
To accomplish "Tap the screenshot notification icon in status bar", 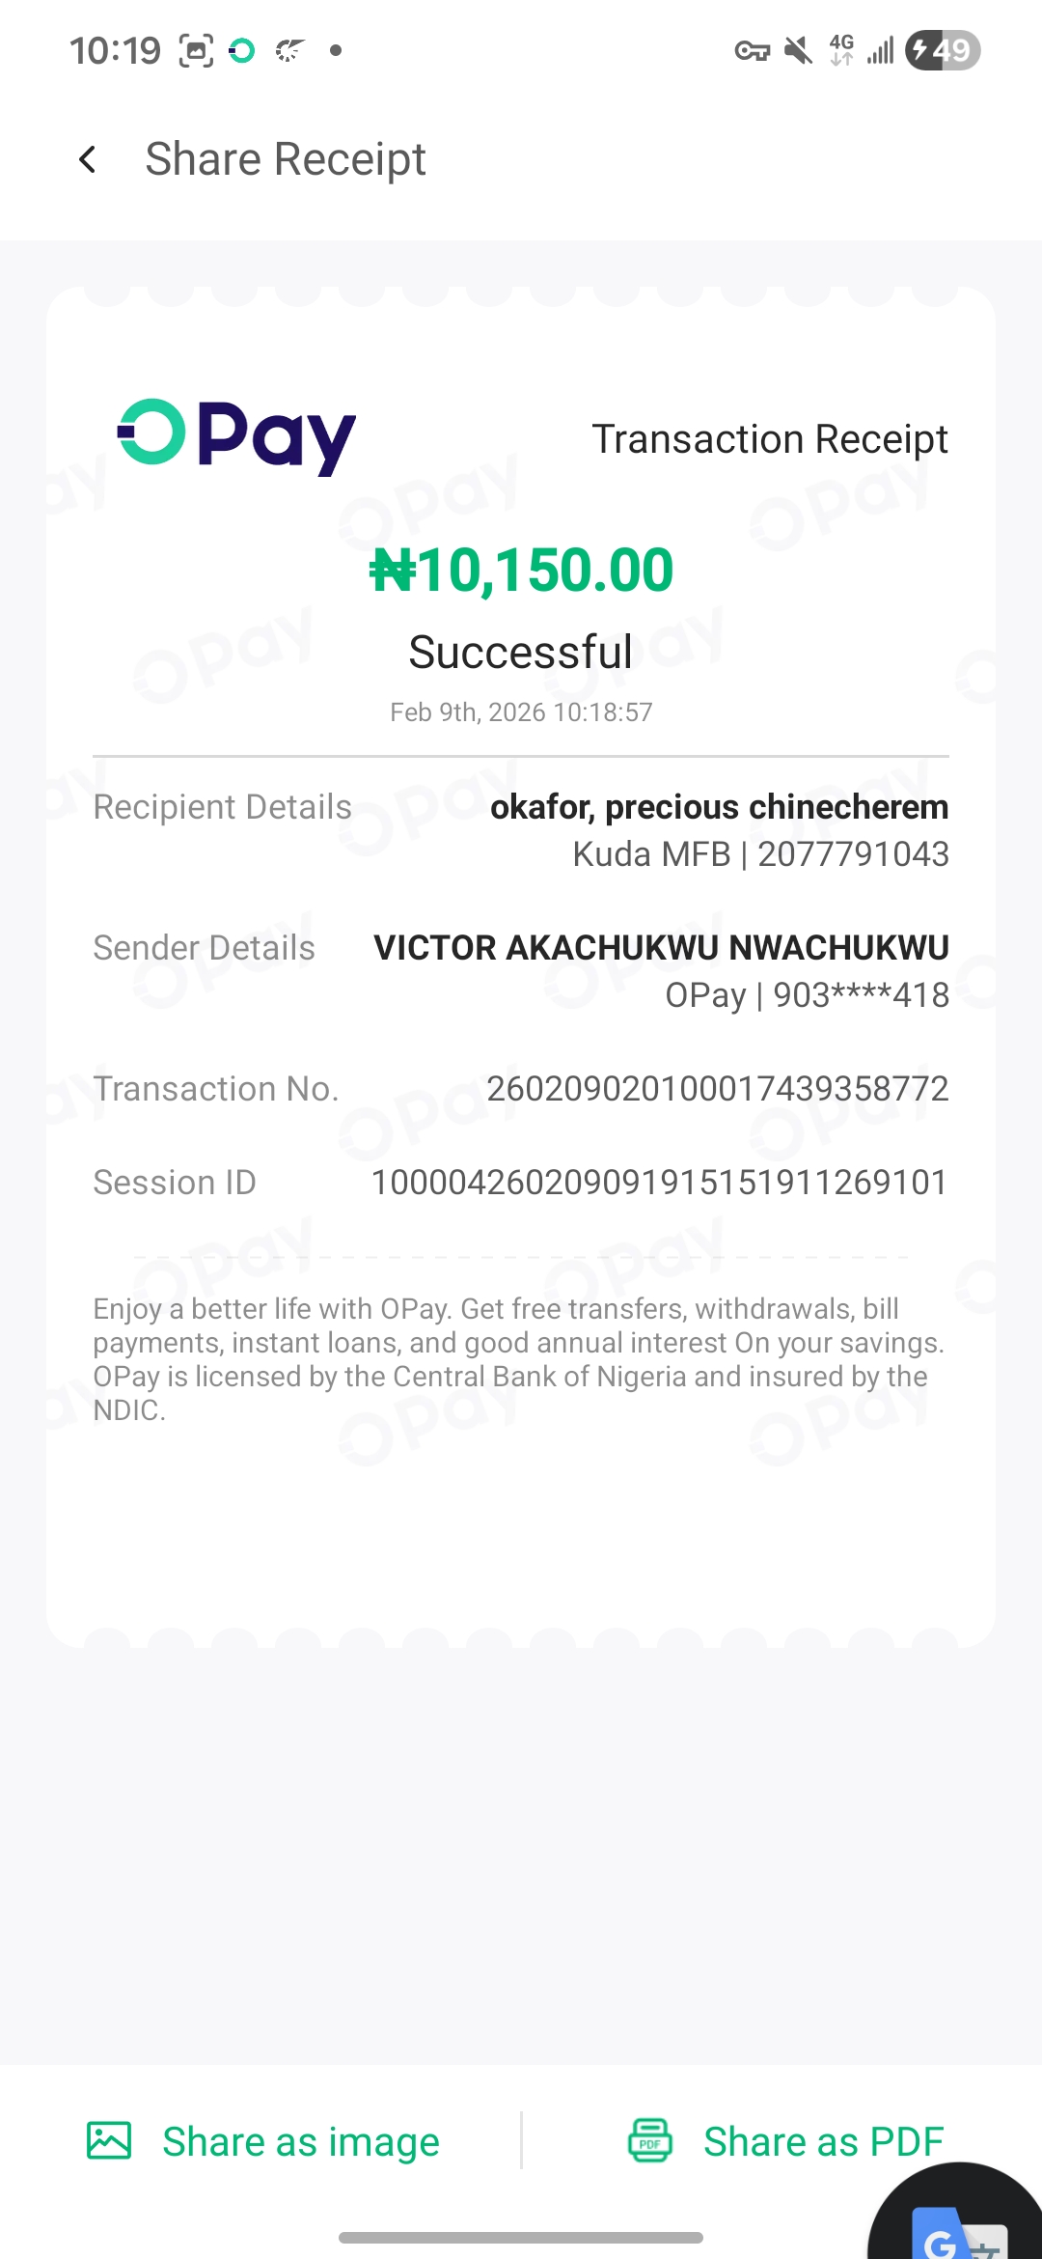I will (x=196, y=50).
